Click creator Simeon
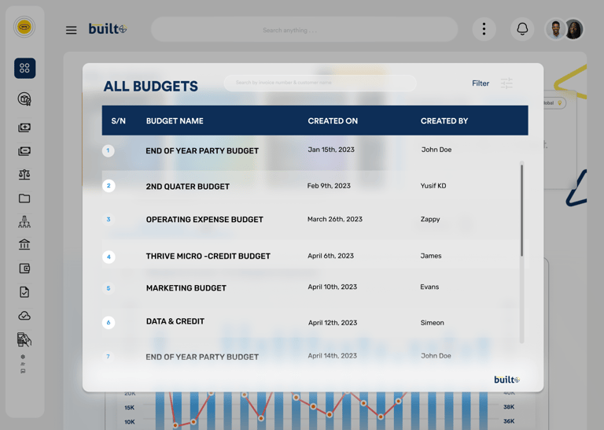This screenshot has height=430, width=604. click(x=433, y=323)
